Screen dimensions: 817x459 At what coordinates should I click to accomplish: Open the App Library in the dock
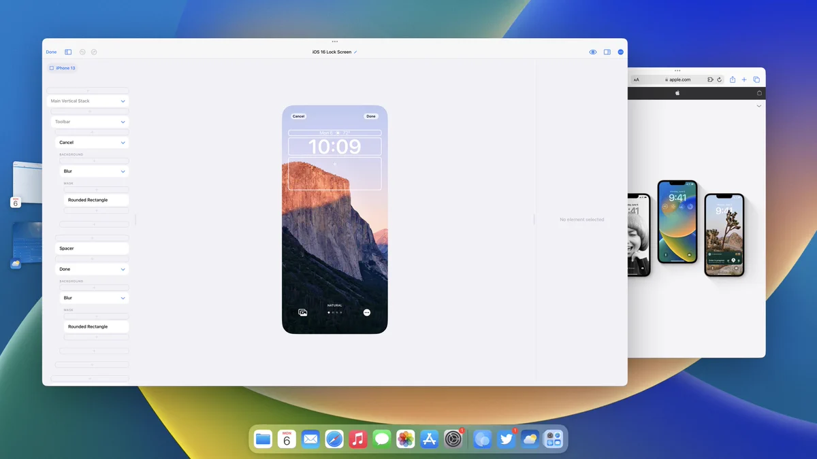(554, 439)
